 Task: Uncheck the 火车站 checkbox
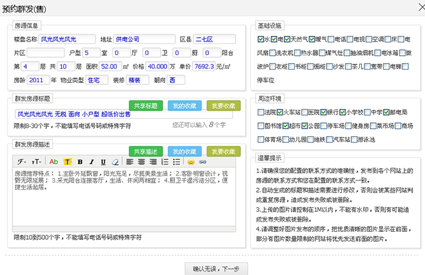click(280, 112)
